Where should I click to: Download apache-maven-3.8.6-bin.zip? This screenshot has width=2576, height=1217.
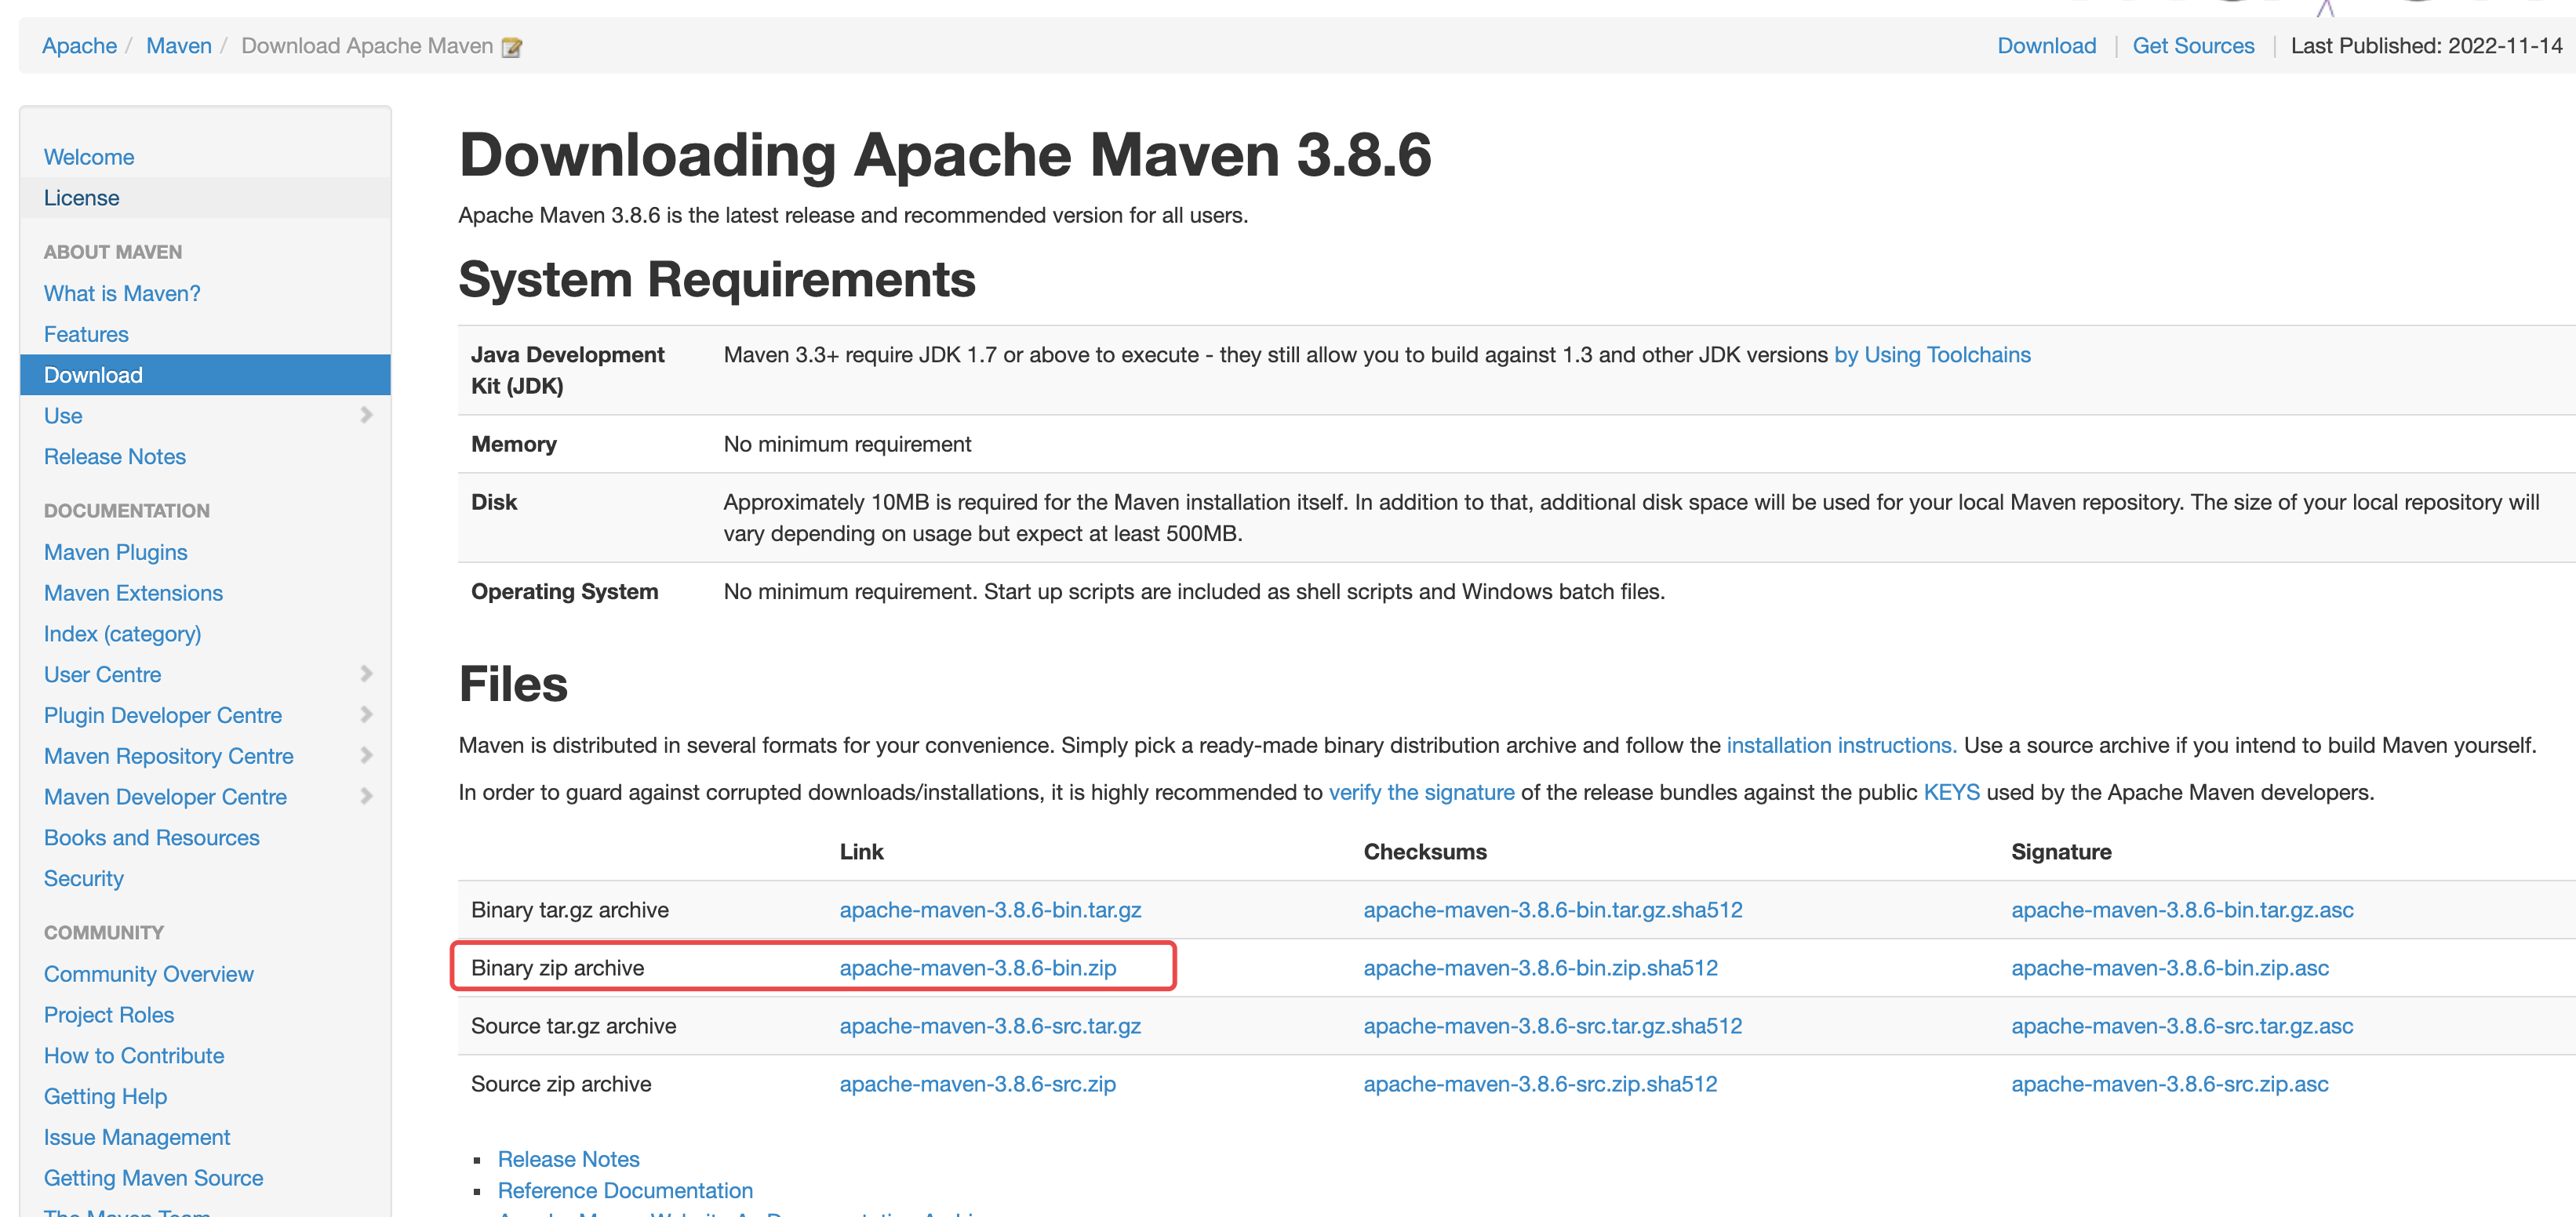[977, 968]
